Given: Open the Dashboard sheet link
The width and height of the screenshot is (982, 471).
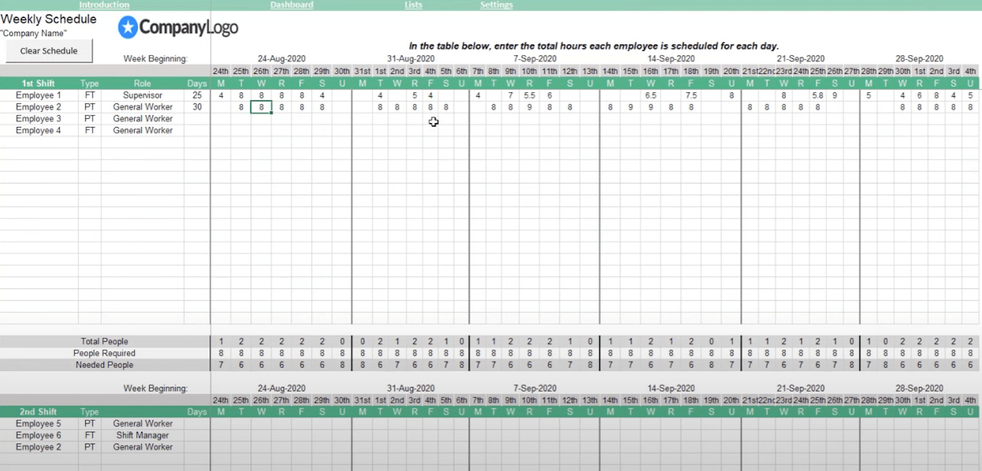Looking at the screenshot, I should (x=292, y=5).
